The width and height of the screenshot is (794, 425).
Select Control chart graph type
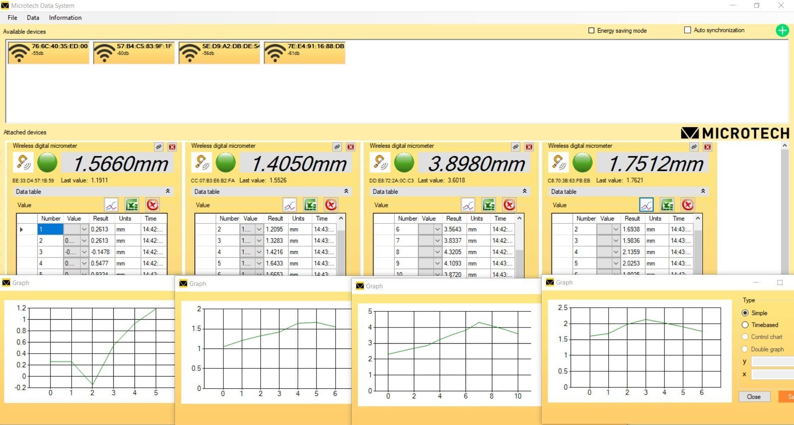[x=745, y=337]
